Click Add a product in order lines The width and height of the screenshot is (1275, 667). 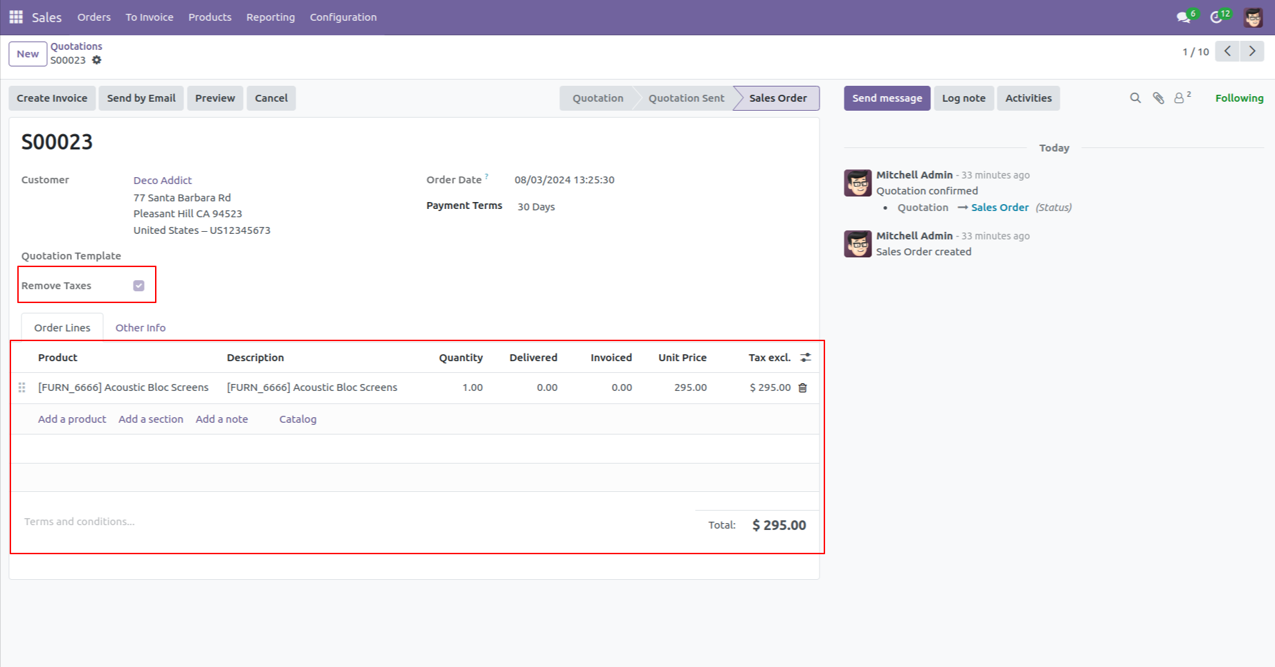(x=71, y=419)
